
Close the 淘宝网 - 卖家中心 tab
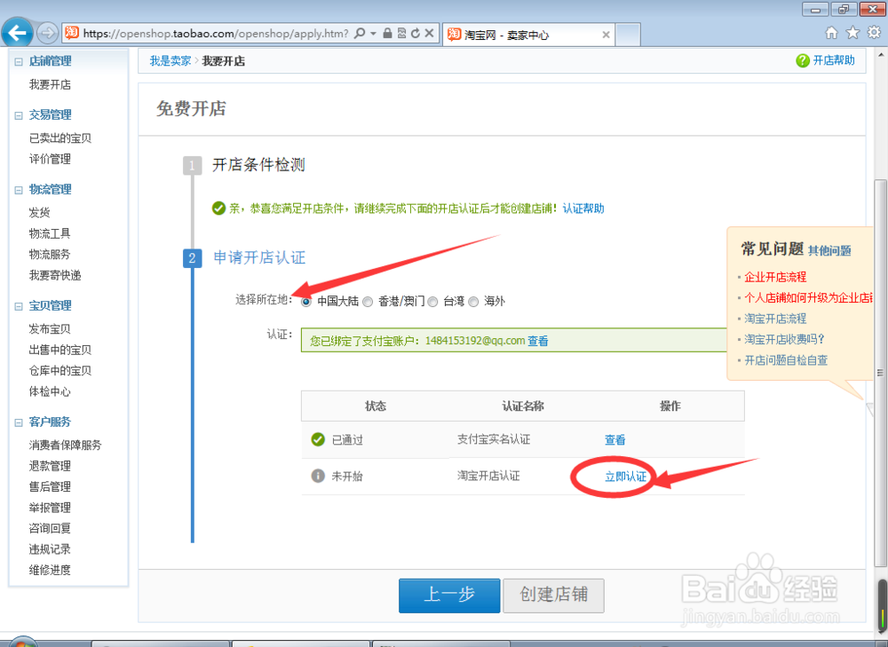(606, 35)
